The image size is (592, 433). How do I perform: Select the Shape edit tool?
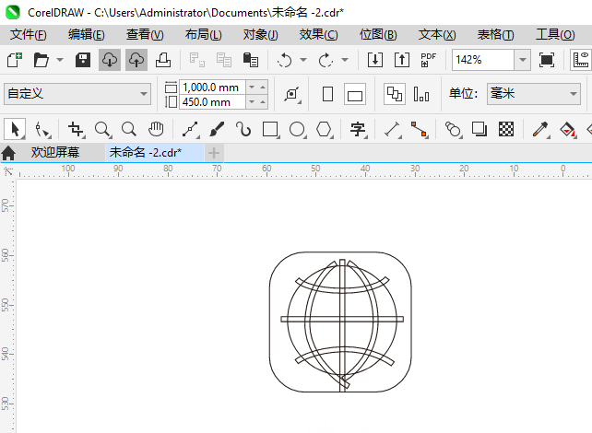(41, 129)
